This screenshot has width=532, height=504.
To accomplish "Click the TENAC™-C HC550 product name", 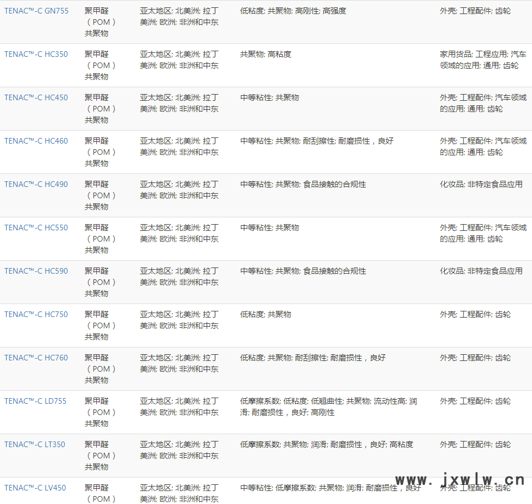I will coord(36,228).
